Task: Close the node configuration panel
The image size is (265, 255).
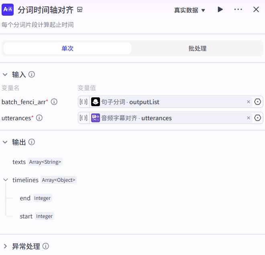Action: pos(256,10)
